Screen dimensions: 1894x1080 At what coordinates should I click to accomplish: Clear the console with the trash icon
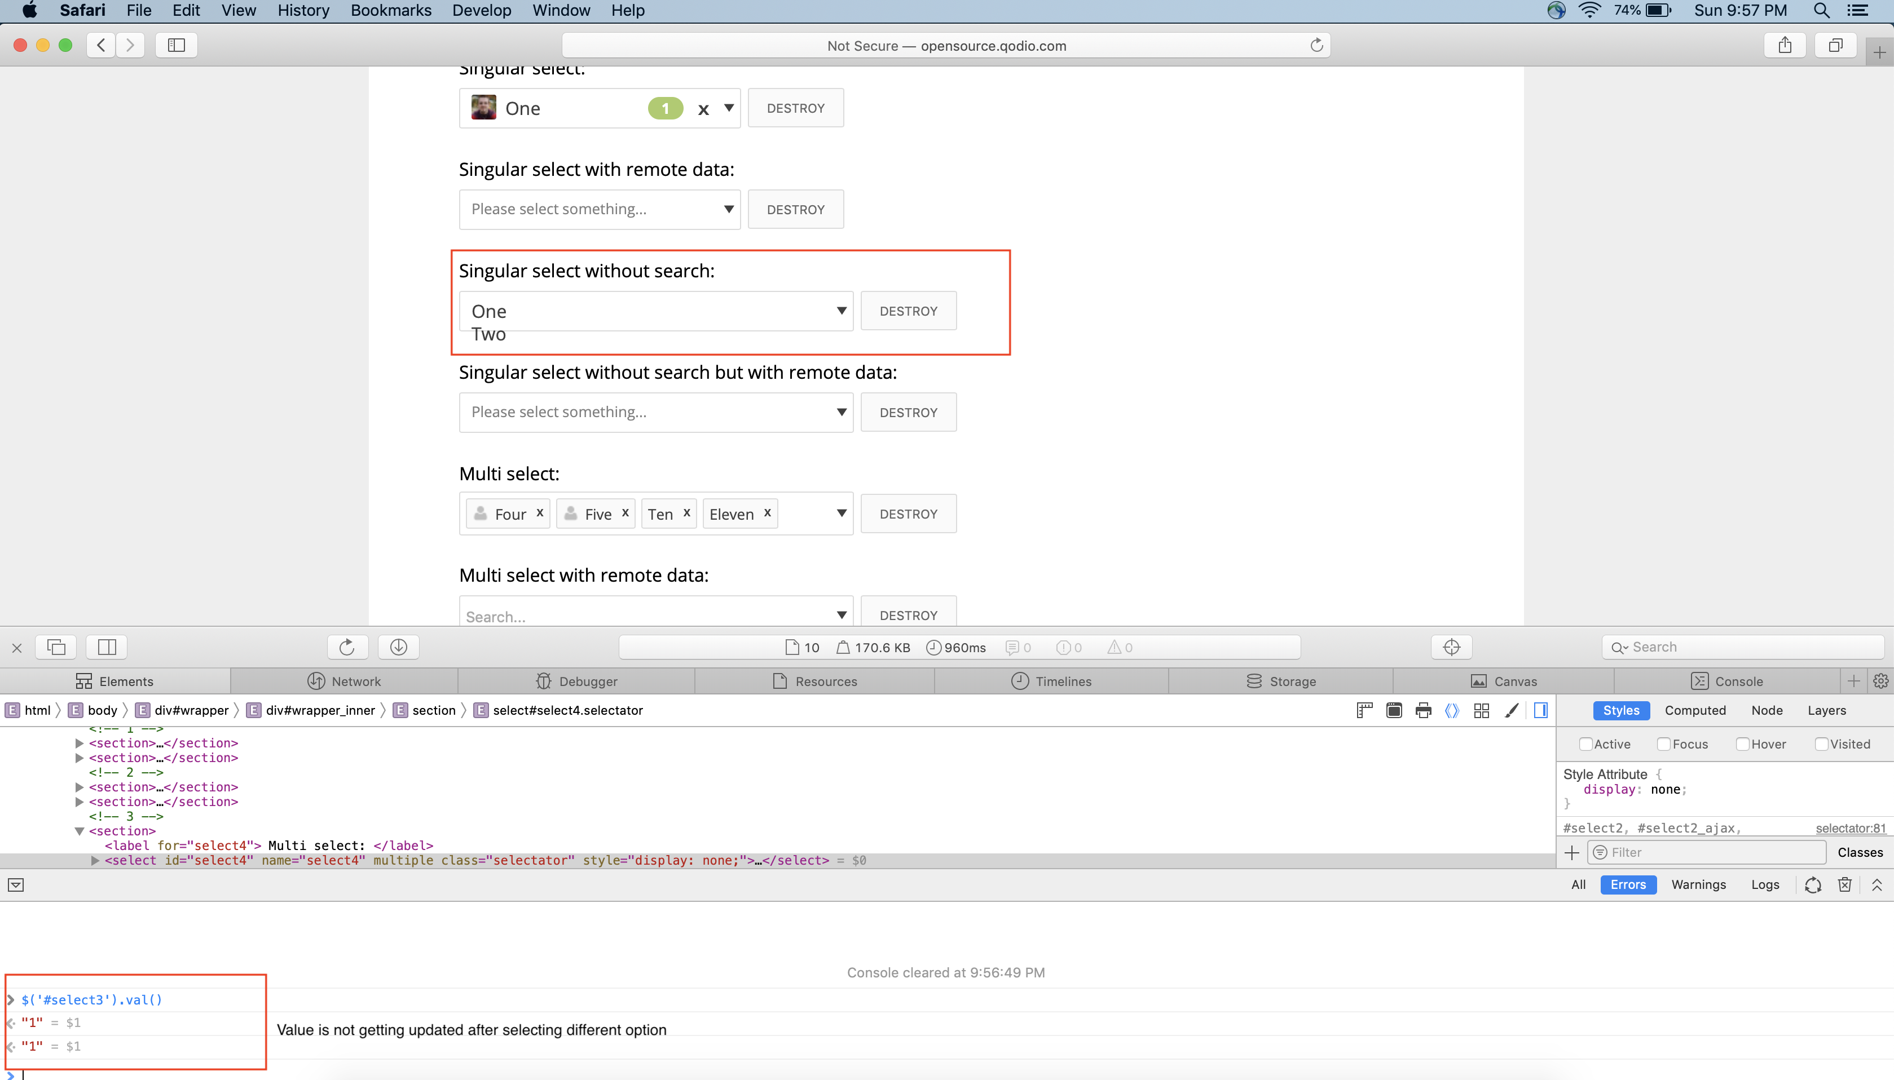coord(1844,884)
